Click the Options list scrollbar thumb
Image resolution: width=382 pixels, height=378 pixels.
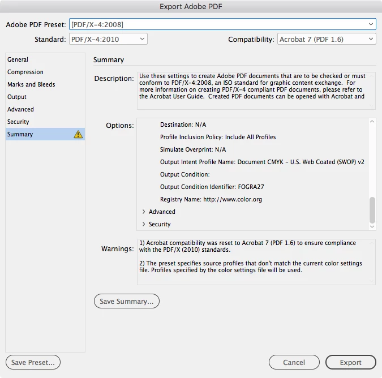(372, 210)
